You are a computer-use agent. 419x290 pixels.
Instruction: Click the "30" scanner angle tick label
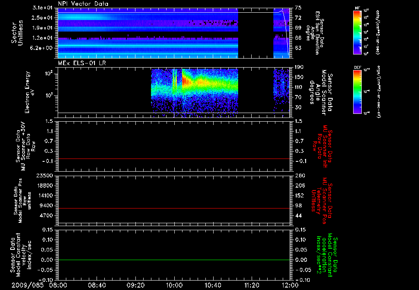(x=298, y=107)
